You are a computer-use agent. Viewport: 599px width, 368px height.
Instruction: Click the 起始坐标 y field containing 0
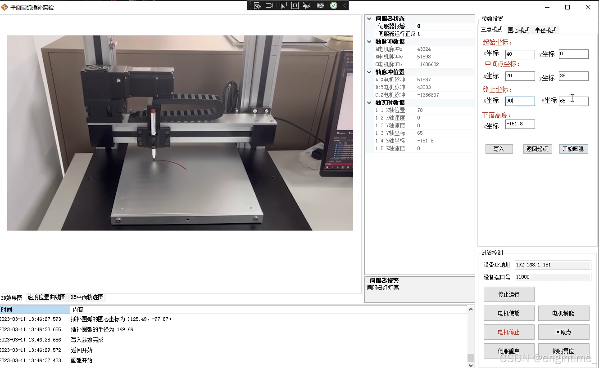[x=573, y=54]
